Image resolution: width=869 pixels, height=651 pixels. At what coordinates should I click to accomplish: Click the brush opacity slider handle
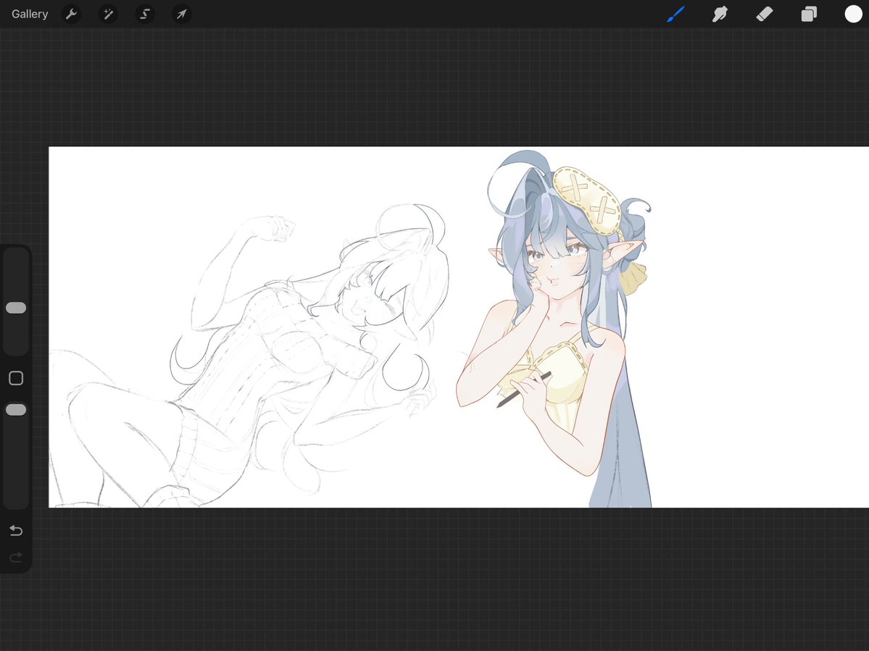point(16,410)
